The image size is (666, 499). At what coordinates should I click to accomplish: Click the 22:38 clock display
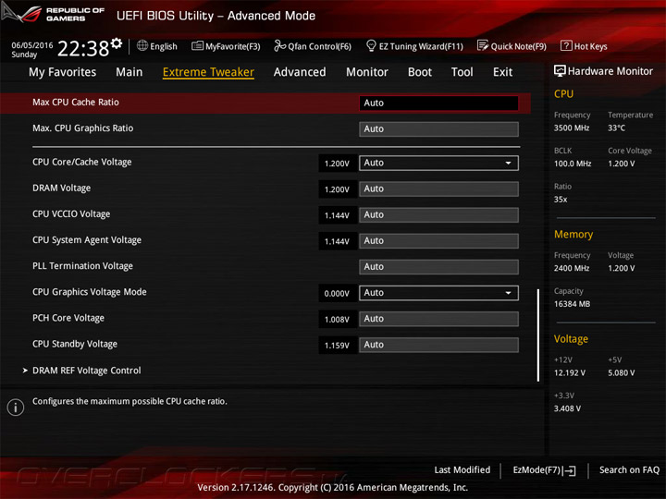point(83,48)
